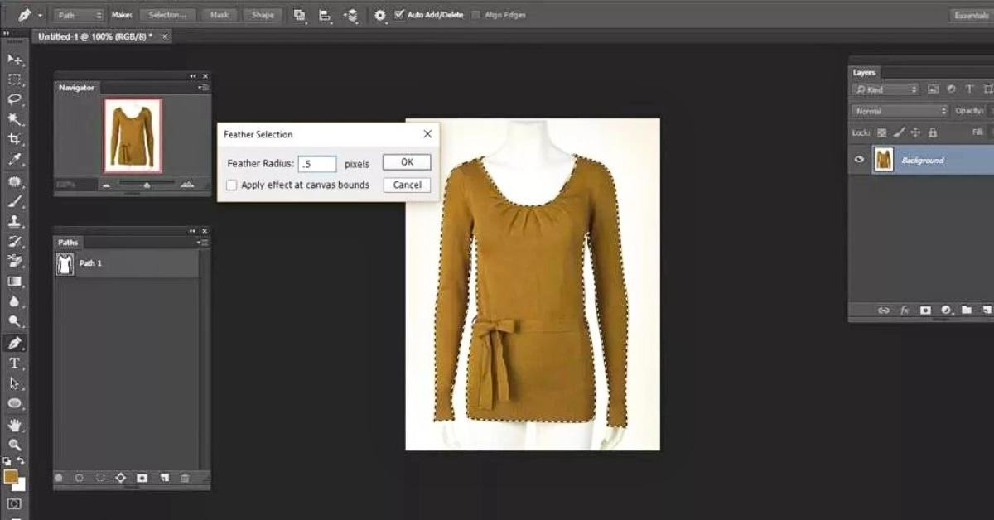
Task: Select the Magic Wand tool
Action: 14,119
